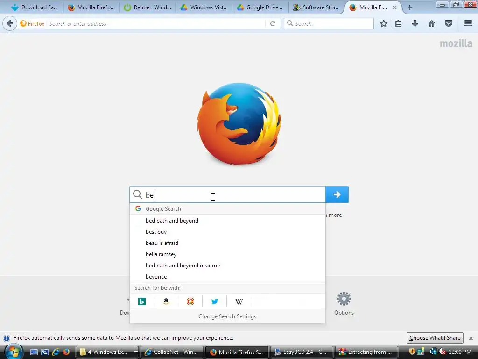Launch Firefox from quick launch
This screenshot has height=359, width=478.
pos(66,352)
